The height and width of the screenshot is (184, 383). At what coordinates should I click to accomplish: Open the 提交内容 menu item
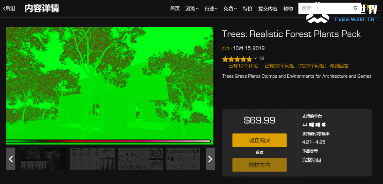(268, 9)
